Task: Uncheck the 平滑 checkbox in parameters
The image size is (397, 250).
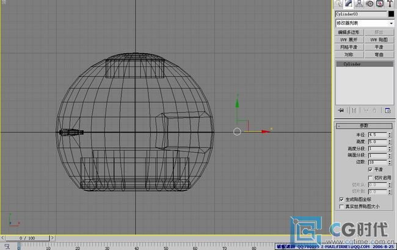Action: [370, 169]
